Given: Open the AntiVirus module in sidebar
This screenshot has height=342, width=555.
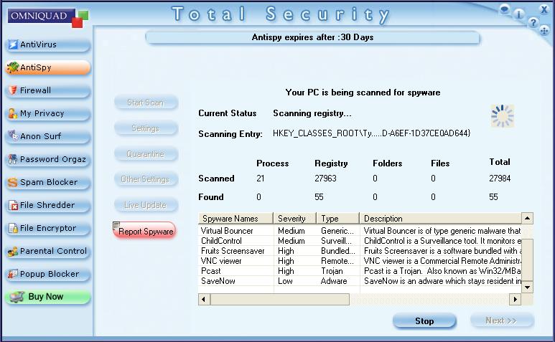Looking at the screenshot, I should (x=48, y=44).
